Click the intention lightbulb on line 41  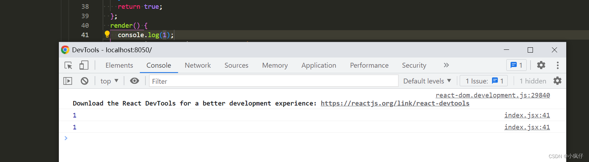[107, 34]
